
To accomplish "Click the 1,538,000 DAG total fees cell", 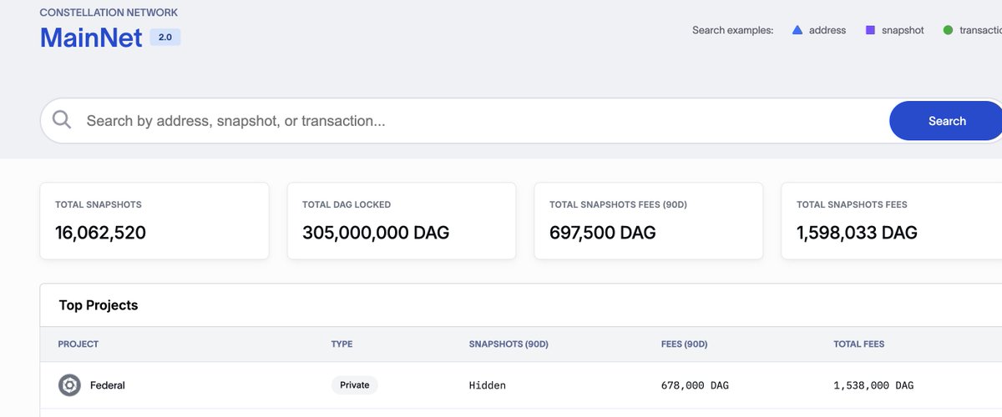I will pyautogui.click(x=873, y=385).
